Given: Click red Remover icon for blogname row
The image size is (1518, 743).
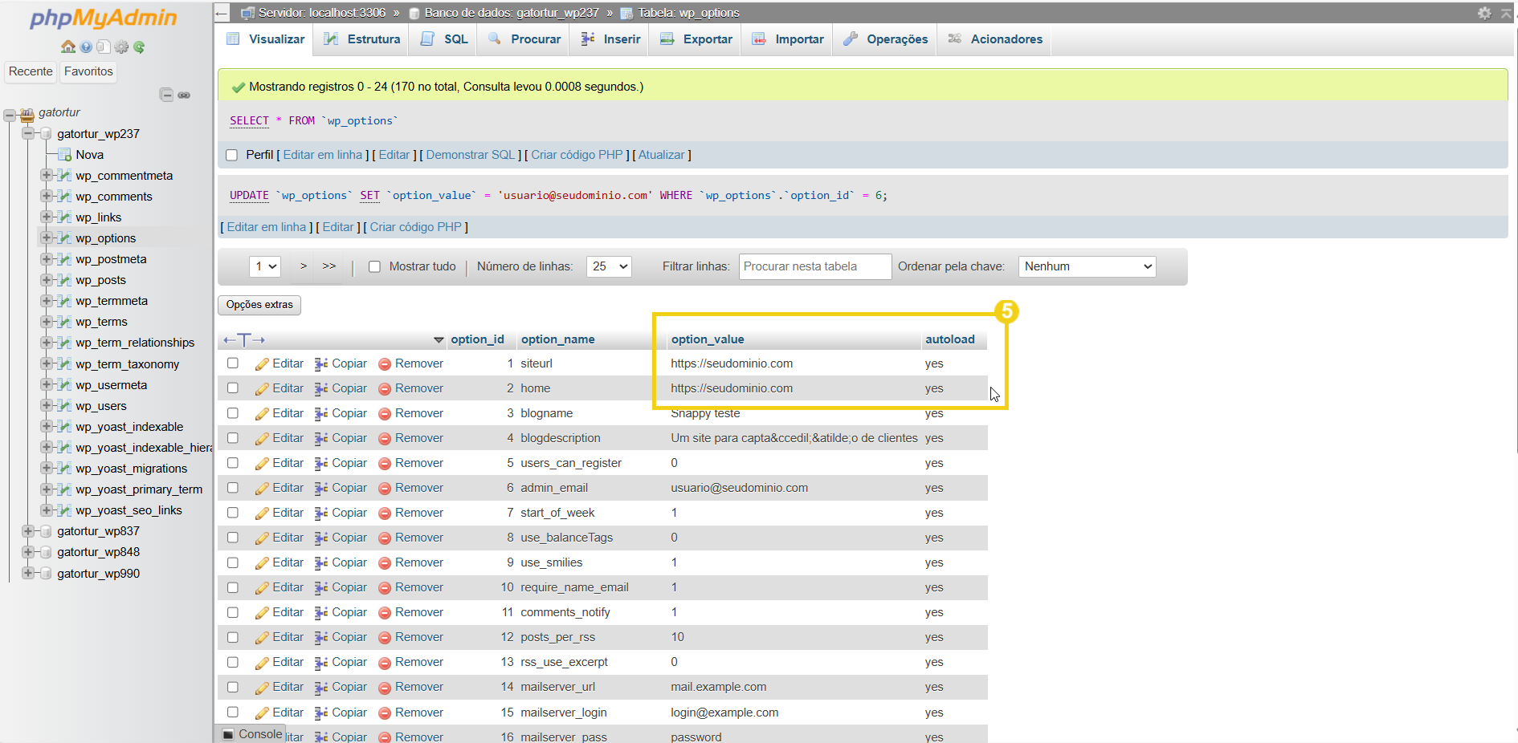Looking at the screenshot, I should pos(385,414).
